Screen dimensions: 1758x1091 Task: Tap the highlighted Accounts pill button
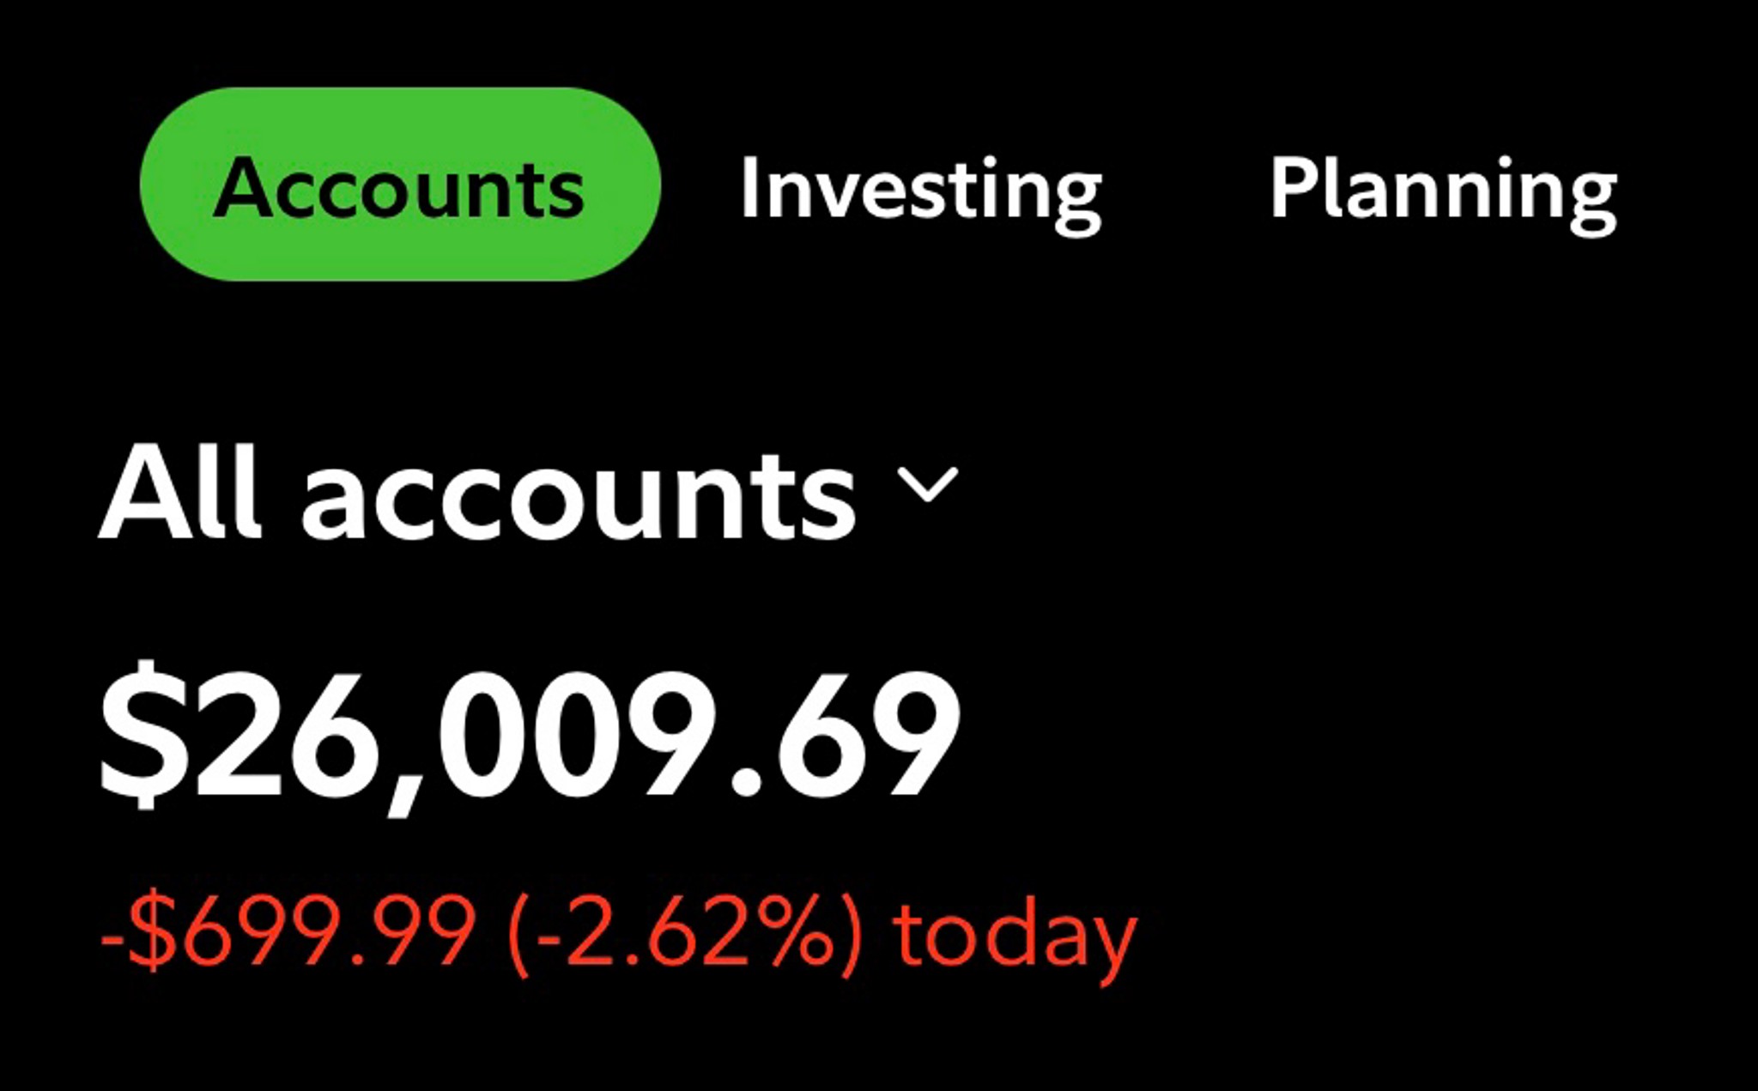tap(400, 185)
